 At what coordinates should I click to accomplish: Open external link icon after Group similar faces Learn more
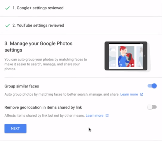click(x=142, y=94)
